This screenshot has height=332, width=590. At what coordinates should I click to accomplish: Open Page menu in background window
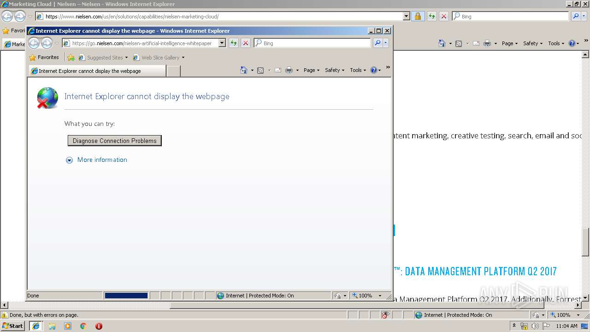[x=510, y=43]
